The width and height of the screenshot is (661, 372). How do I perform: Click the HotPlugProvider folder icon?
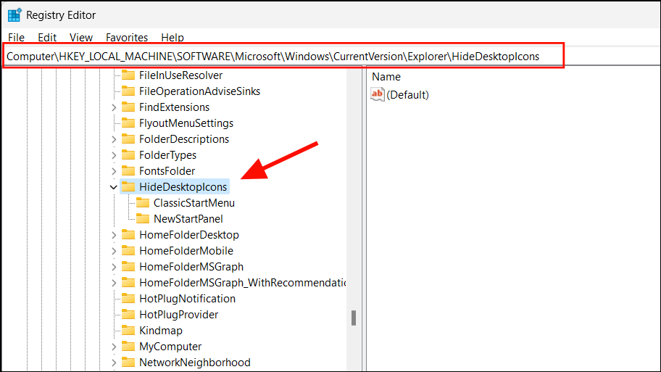click(128, 315)
